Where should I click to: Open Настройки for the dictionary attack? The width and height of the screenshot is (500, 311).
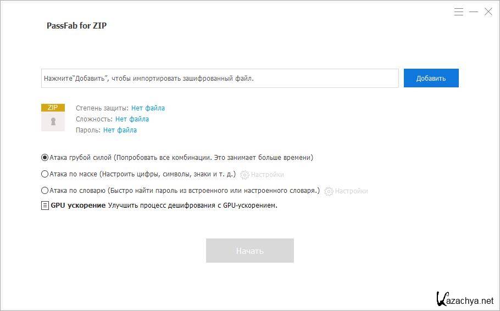(352, 191)
